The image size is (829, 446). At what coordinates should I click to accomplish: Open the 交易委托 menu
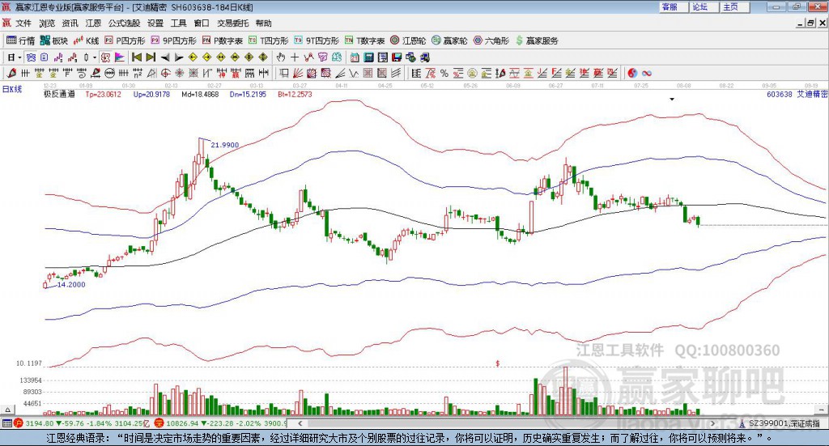[x=232, y=23]
